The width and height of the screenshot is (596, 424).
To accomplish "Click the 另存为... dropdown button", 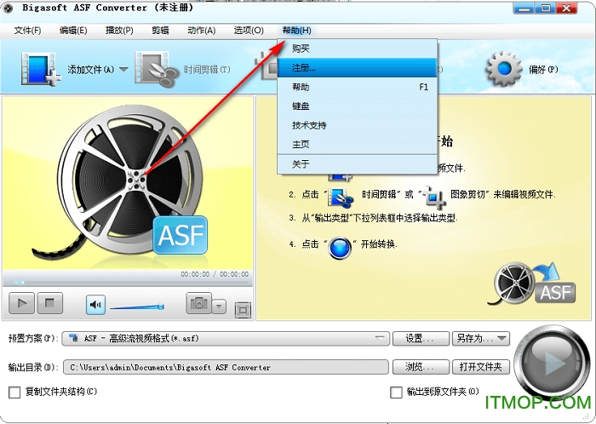I will [481, 338].
